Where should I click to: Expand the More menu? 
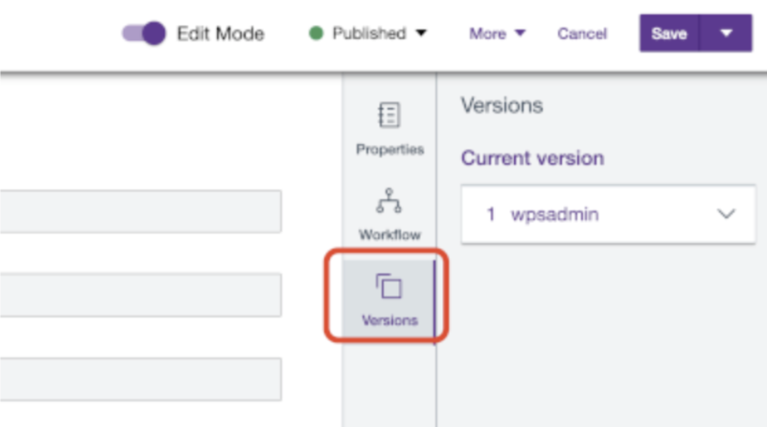coord(497,34)
